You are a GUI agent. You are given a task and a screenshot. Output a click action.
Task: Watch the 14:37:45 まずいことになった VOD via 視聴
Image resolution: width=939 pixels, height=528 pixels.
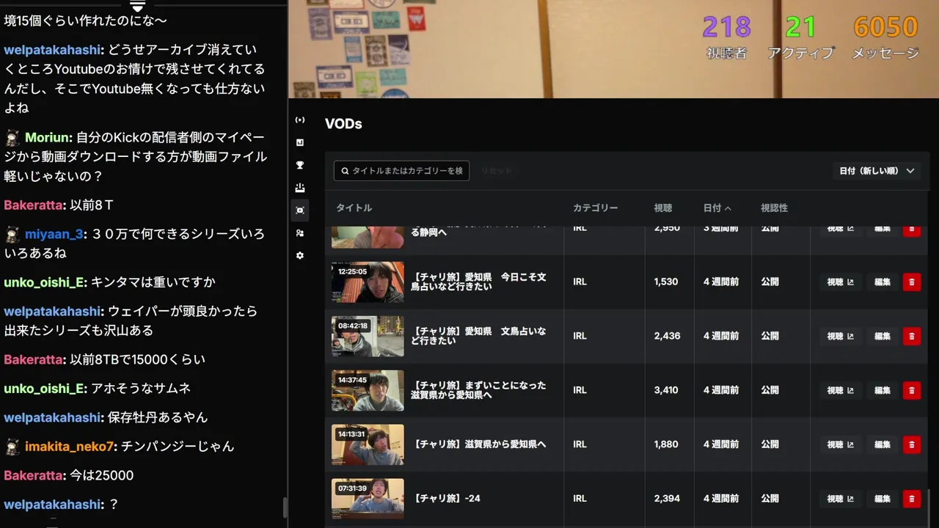click(x=841, y=390)
